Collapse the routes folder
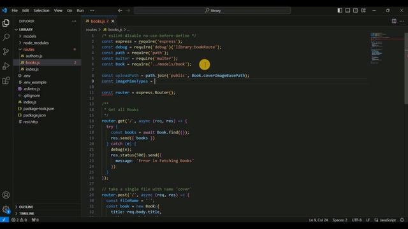The width and height of the screenshot is (408, 229). tap(29, 50)
